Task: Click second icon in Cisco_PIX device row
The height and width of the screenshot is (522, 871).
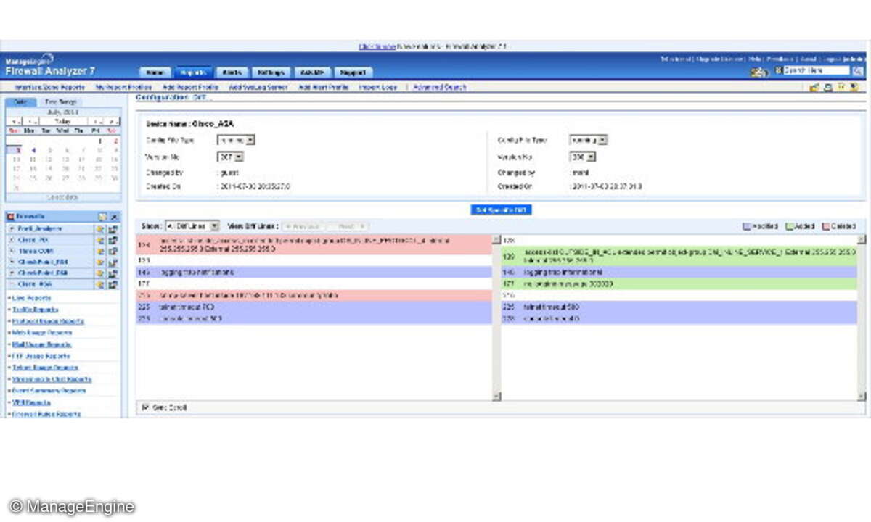Action: pos(113,239)
